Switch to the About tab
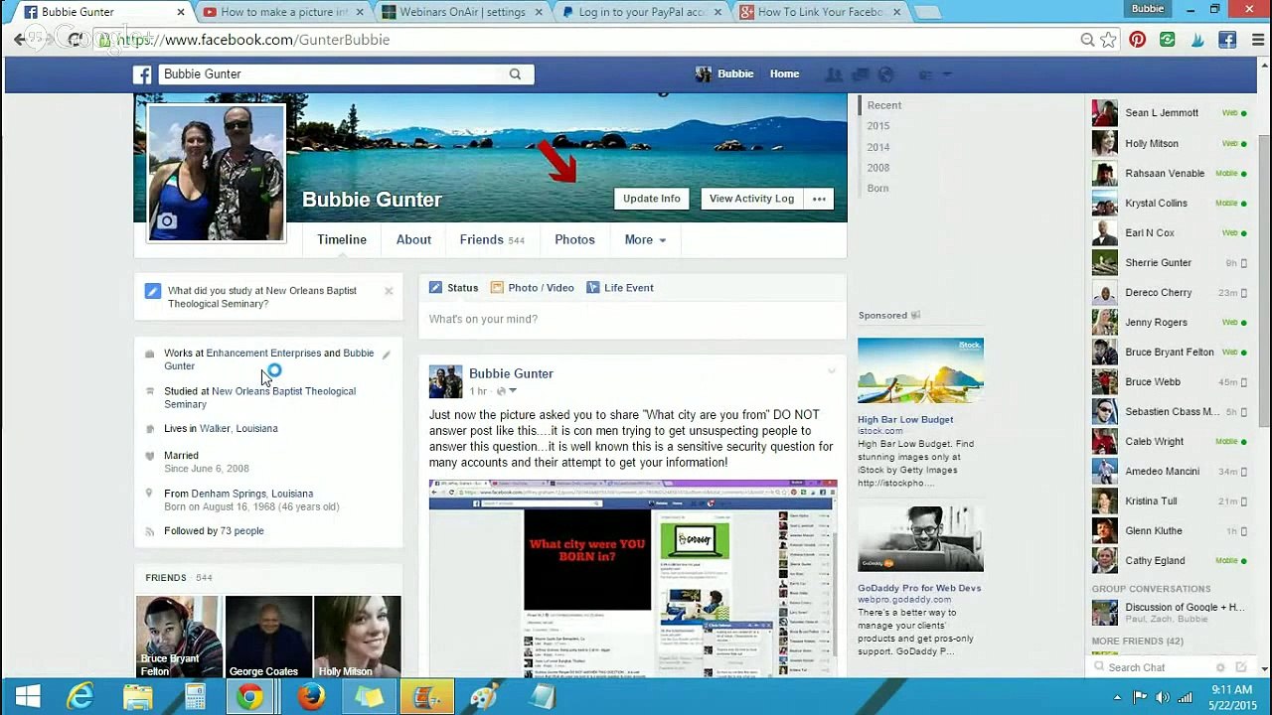Screen dimensions: 1272x715 pyautogui.click(x=413, y=240)
